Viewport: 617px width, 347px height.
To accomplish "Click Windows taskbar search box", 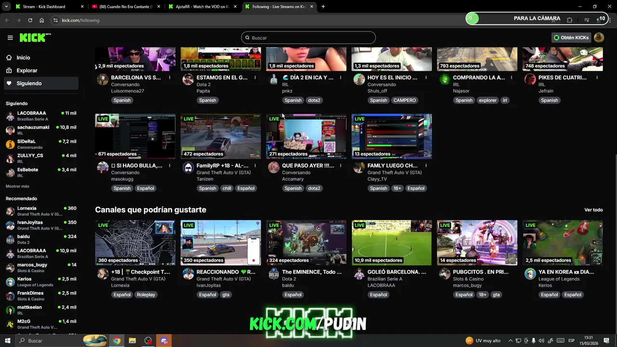I will coord(61,341).
